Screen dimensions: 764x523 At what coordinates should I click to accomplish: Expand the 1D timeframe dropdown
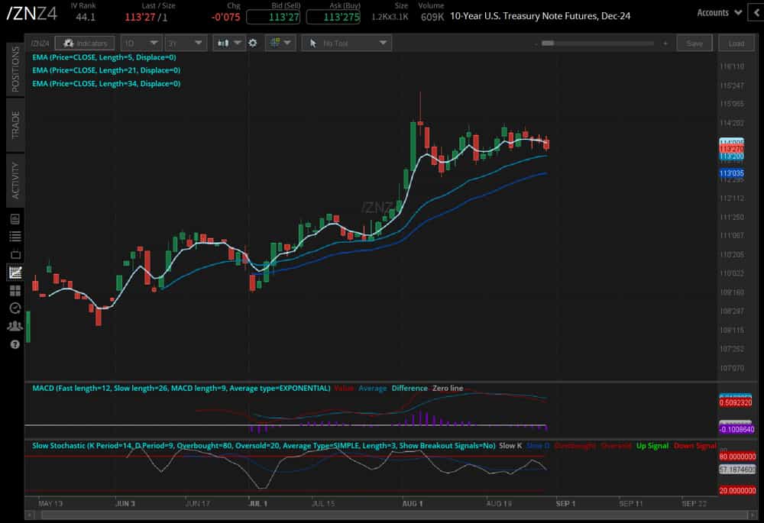click(141, 43)
